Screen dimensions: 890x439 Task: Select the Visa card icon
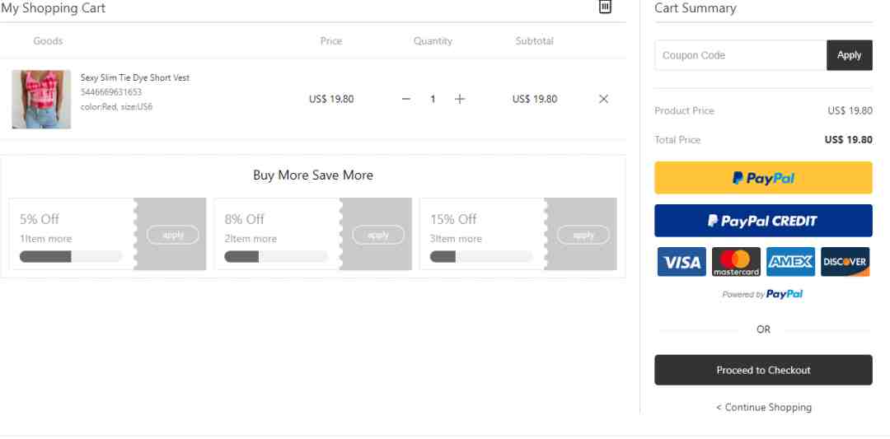coord(682,261)
